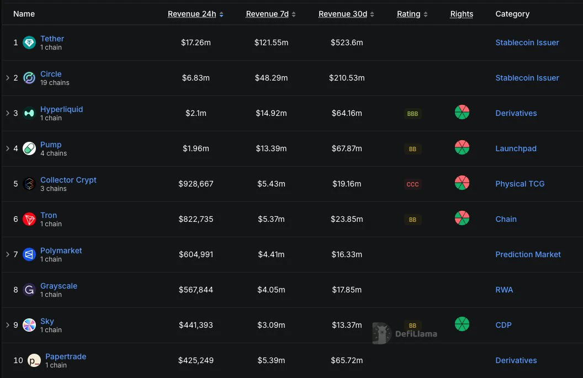This screenshot has height=378, width=583.
Task: Click the rights pie icon for Collector Crypt
Action: click(x=462, y=183)
